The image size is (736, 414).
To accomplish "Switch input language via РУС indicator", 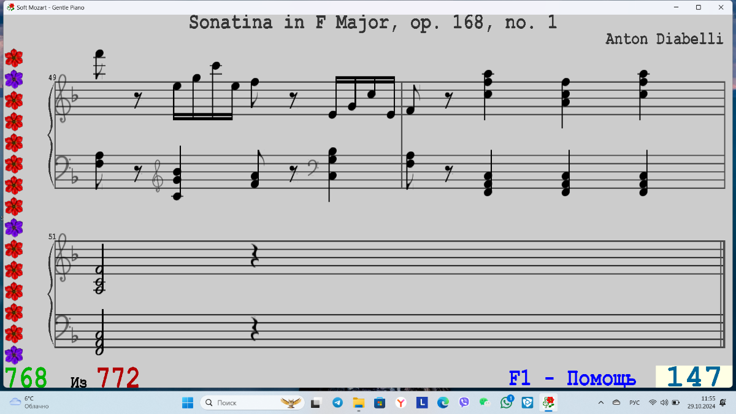I will point(635,402).
